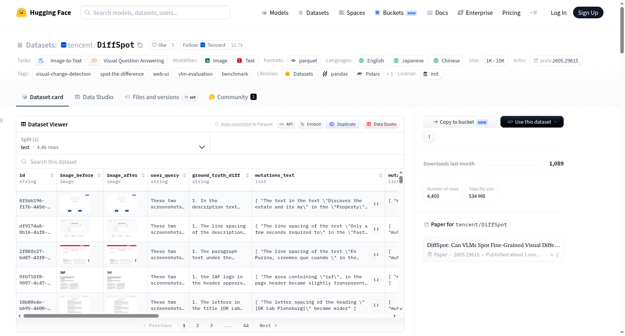This screenshot has width=625, height=336.
Task: Go to the tencent organization link
Action: (80, 45)
